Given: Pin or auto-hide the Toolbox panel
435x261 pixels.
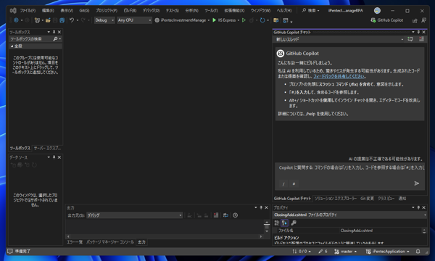Looking at the screenshot, I should tap(54, 32).
